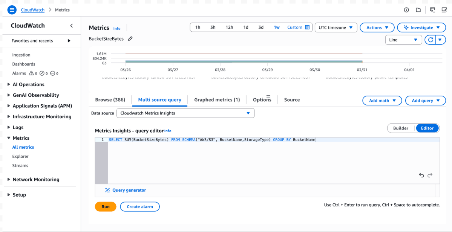Select the 1d time range
Viewport: 452px width, 232px height.
tap(245, 27)
